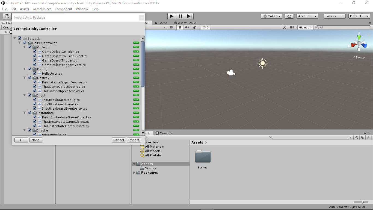Open the Default layout dropdown
Viewport: 373px width, 210px height.
pos(359,16)
